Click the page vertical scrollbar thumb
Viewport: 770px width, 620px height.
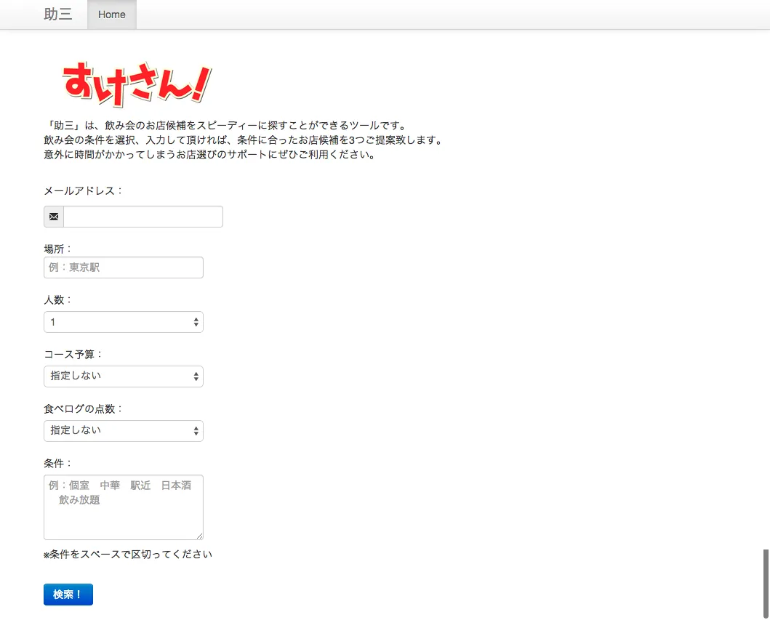coord(766,584)
